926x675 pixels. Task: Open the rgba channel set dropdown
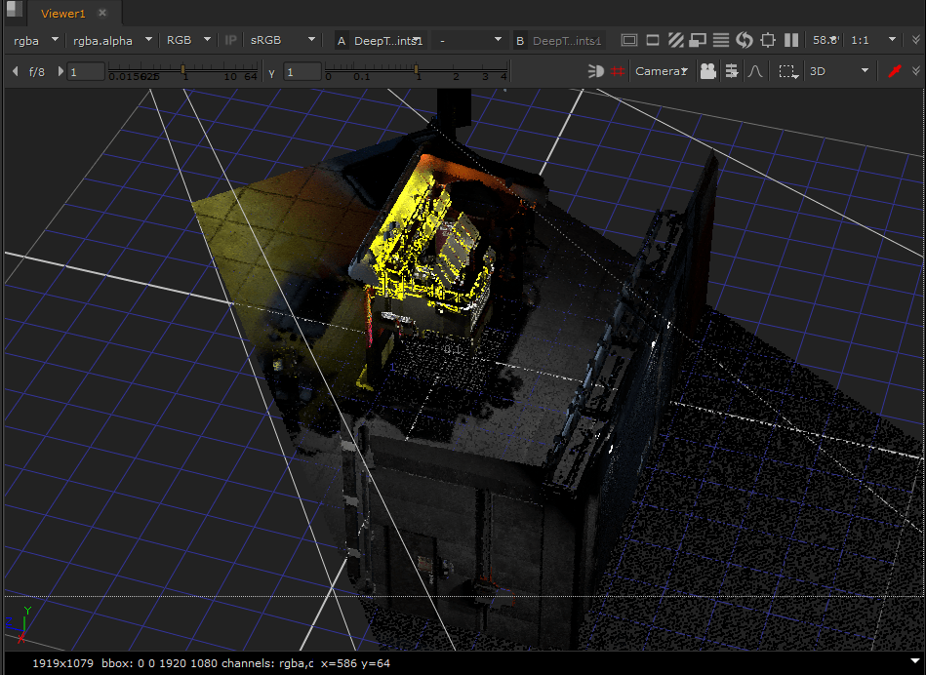pos(36,40)
